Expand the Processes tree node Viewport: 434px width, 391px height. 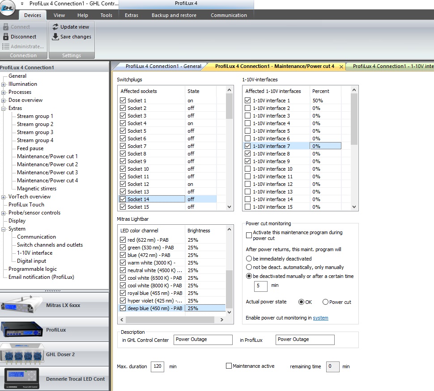[x=3, y=92]
